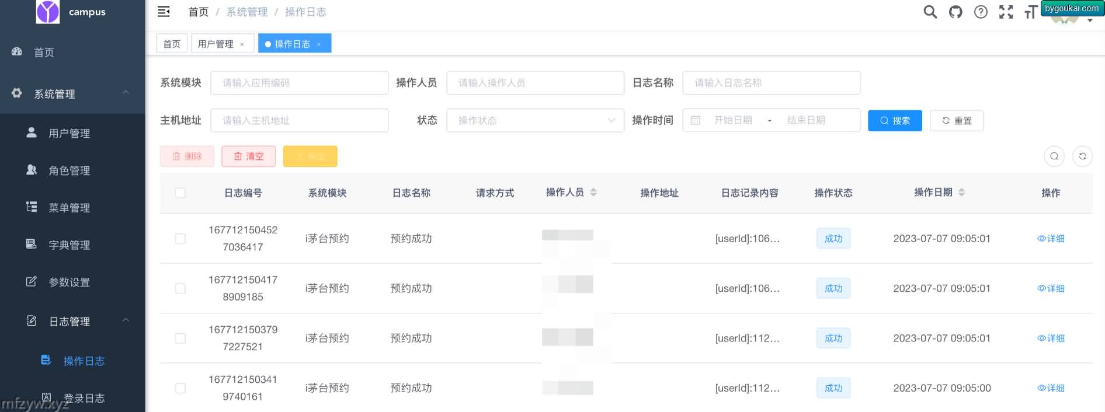The height and width of the screenshot is (412, 1105).
Task: Click the hamburger sidebar collapse icon
Action: pyautogui.click(x=164, y=12)
